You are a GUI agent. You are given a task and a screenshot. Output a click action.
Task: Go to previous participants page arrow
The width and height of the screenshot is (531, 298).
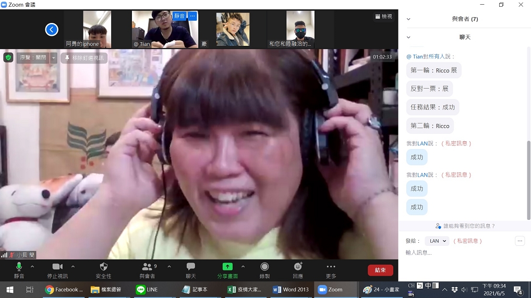tap(52, 29)
